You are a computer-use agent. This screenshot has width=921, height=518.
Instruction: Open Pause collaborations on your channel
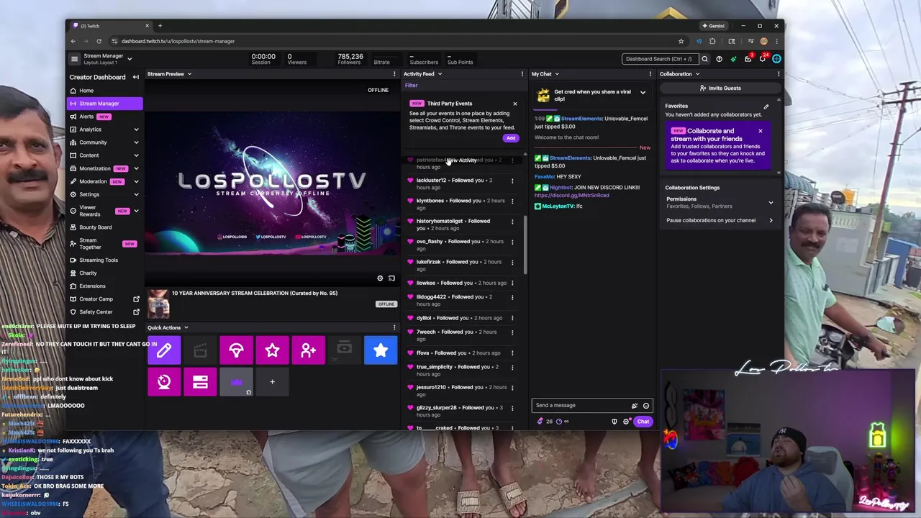(x=720, y=221)
